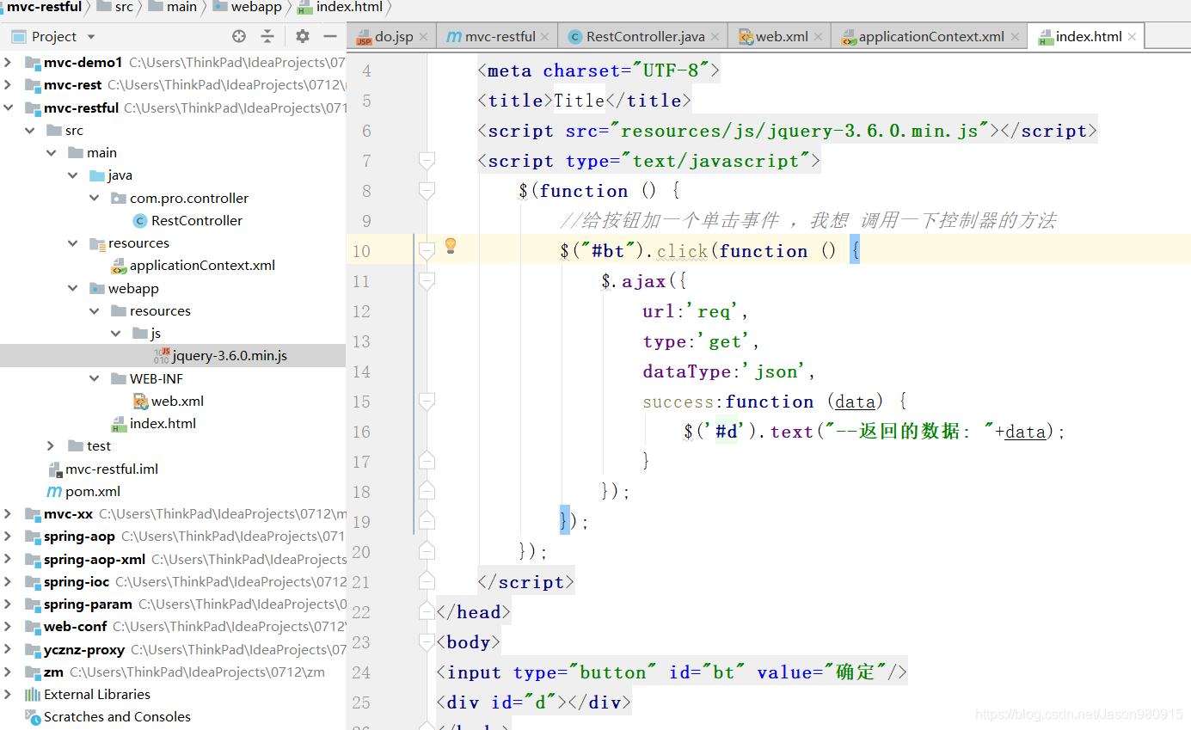
Task: Click mvc-restful in the breadcrumb path
Action: (44, 7)
